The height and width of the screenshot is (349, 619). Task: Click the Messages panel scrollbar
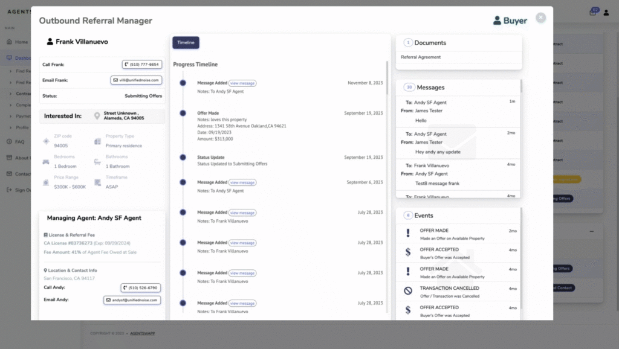(521, 86)
